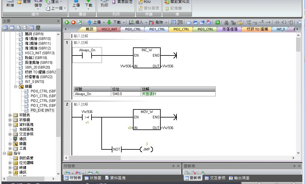Click the 上傳 upload toolbar button
The image size is (305, 184).
pos(76,4)
